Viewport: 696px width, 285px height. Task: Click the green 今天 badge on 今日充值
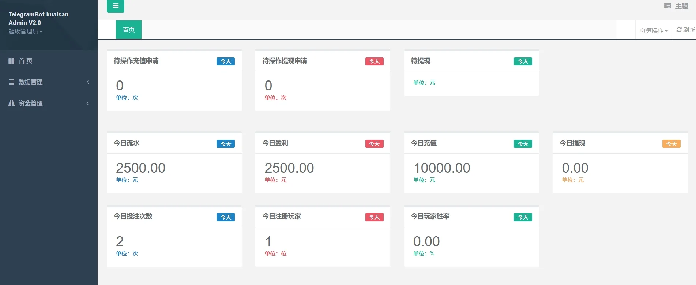(523, 144)
